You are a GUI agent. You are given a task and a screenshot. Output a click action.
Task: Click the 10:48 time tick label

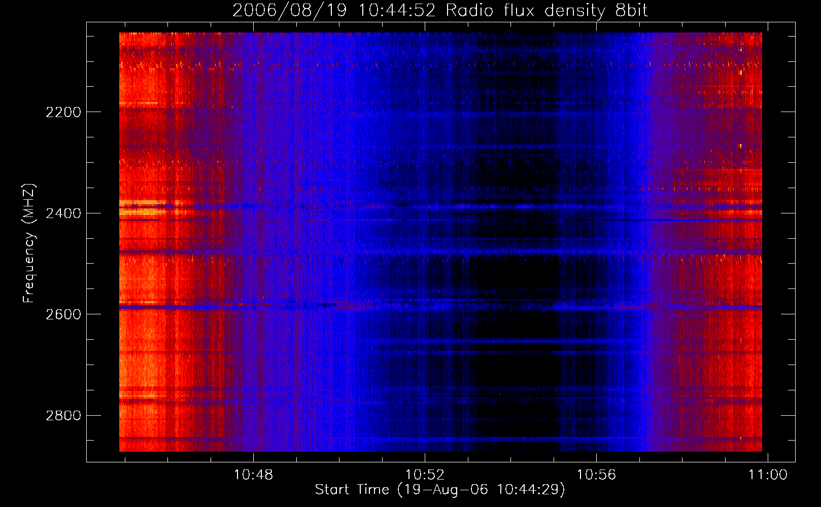[x=253, y=475]
